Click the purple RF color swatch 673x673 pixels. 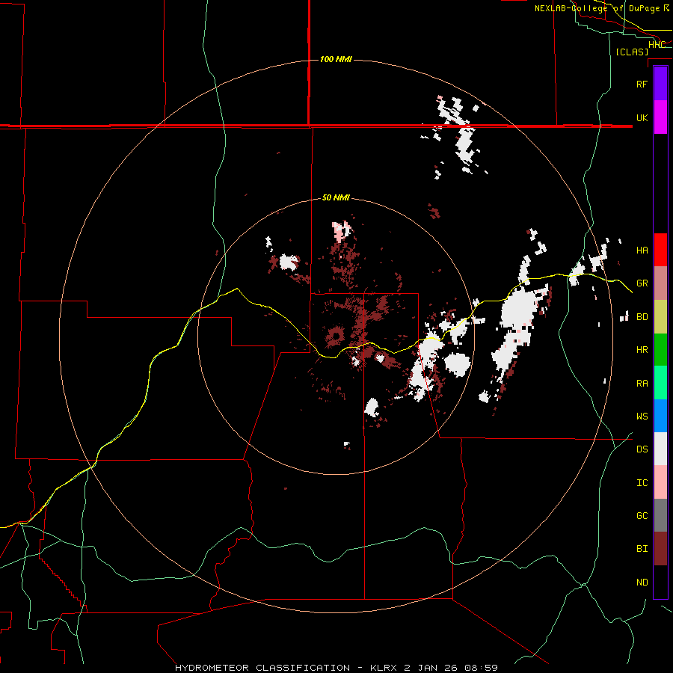(660, 84)
